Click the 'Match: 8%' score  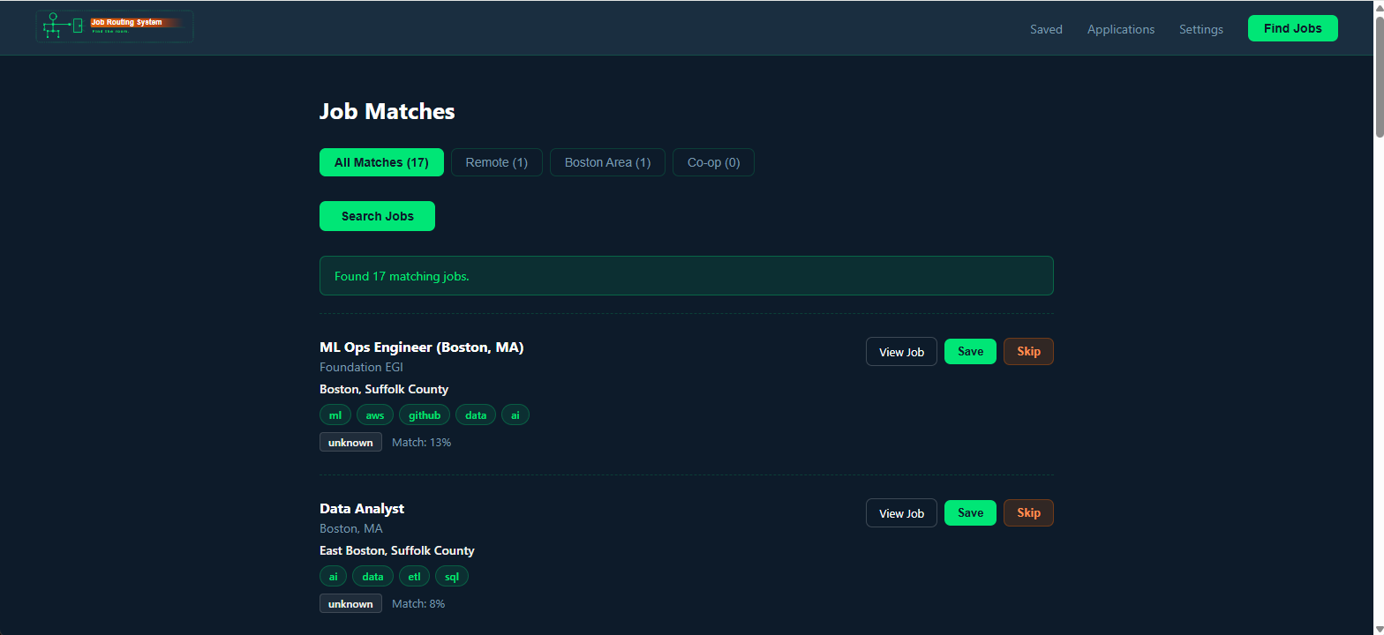[418, 603]
